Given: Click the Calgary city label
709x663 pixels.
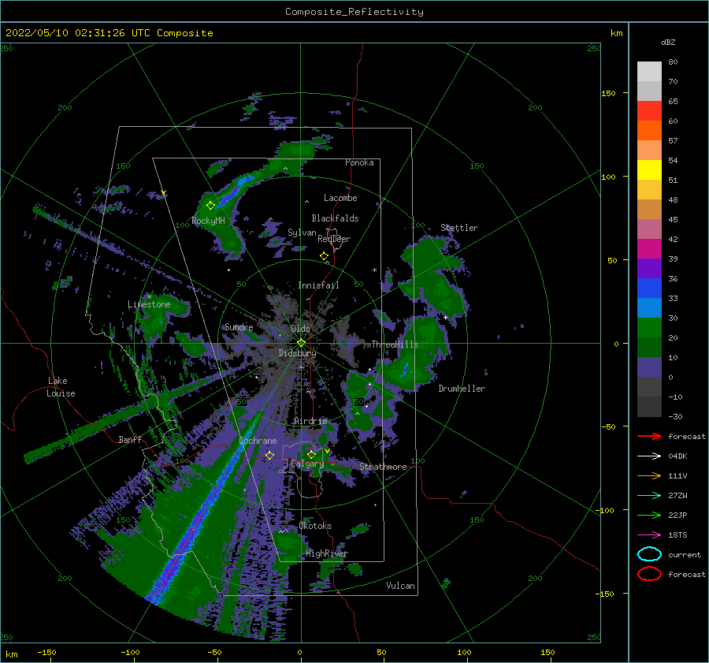Looking at the screenshot, I should point(307,464).
